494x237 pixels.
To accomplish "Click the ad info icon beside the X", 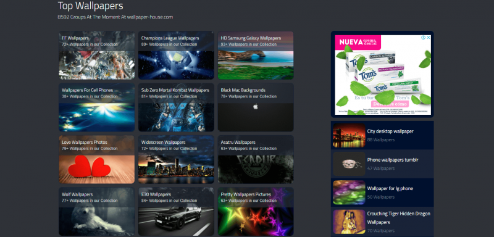I will pos(424,38).
